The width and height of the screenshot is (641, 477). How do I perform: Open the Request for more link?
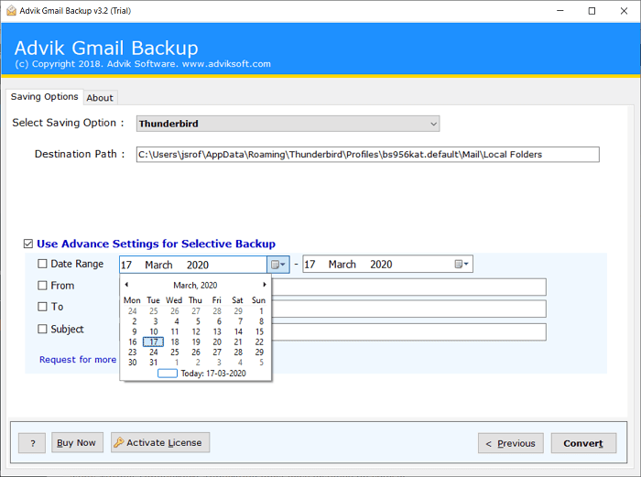[x=78, y=360]
